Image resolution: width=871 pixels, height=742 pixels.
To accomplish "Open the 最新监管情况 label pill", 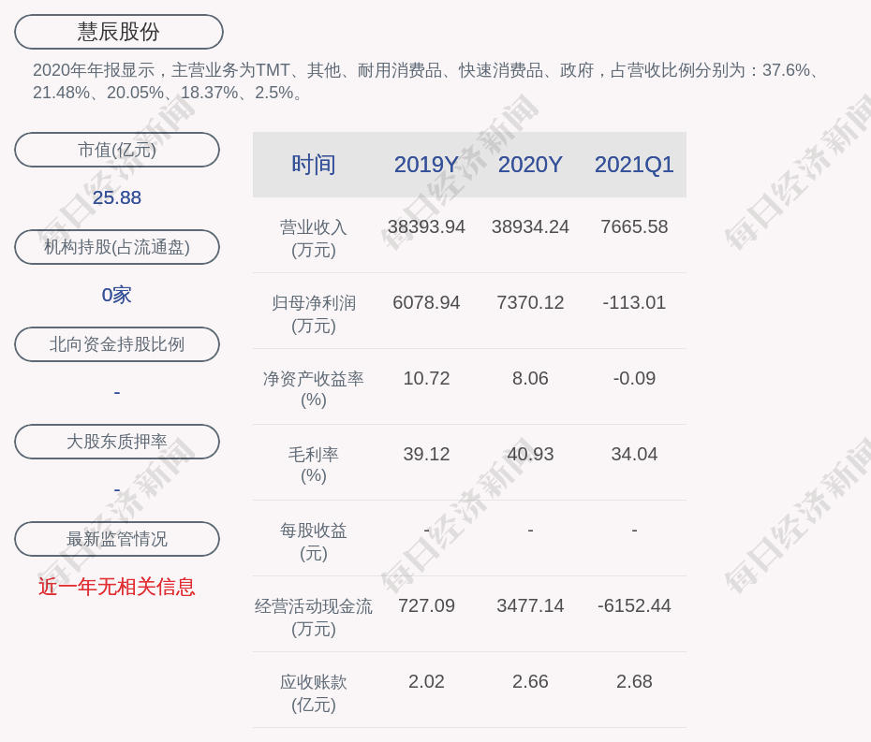I will (x=117, y=539).
